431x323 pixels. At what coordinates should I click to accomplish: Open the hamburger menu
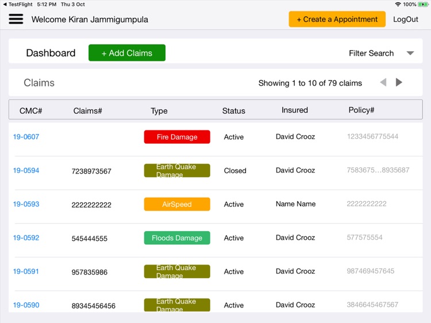point(16,19)
